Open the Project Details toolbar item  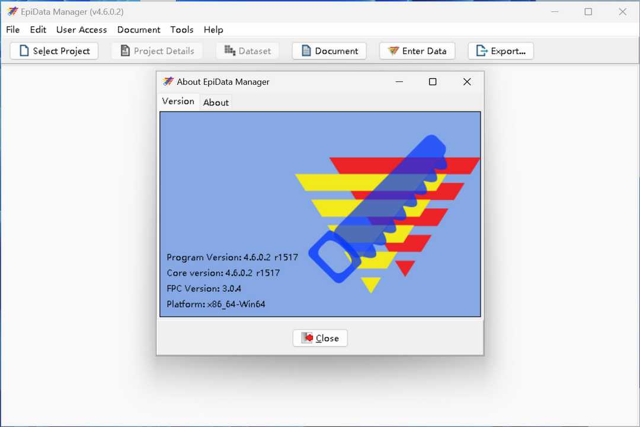pos(157,51)
